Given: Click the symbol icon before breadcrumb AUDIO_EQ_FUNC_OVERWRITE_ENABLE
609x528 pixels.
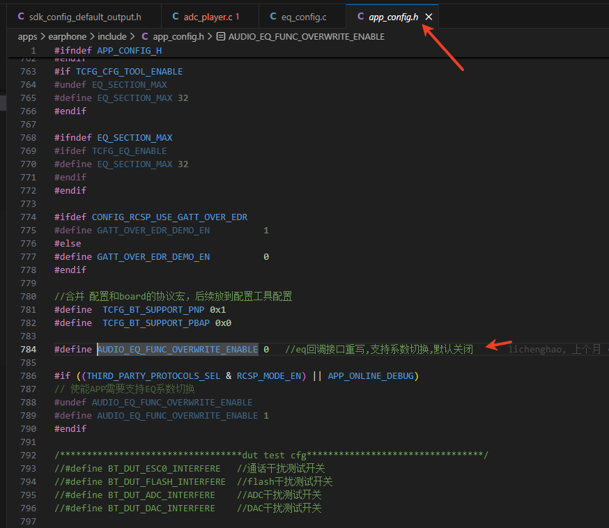Looking at the screenshot, I should (x=221, y=36).
